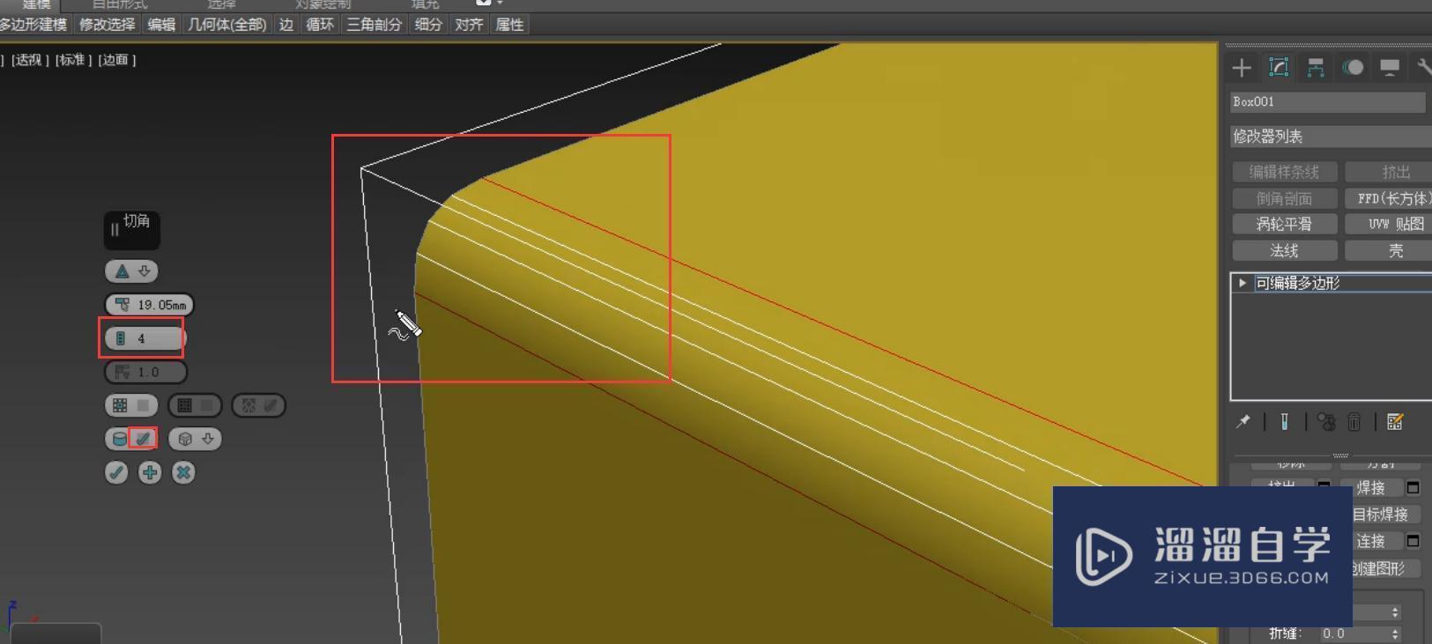Open the Motion panel icon
1432x644 pixels.
pyautogui.click(x=1353, y=68)
